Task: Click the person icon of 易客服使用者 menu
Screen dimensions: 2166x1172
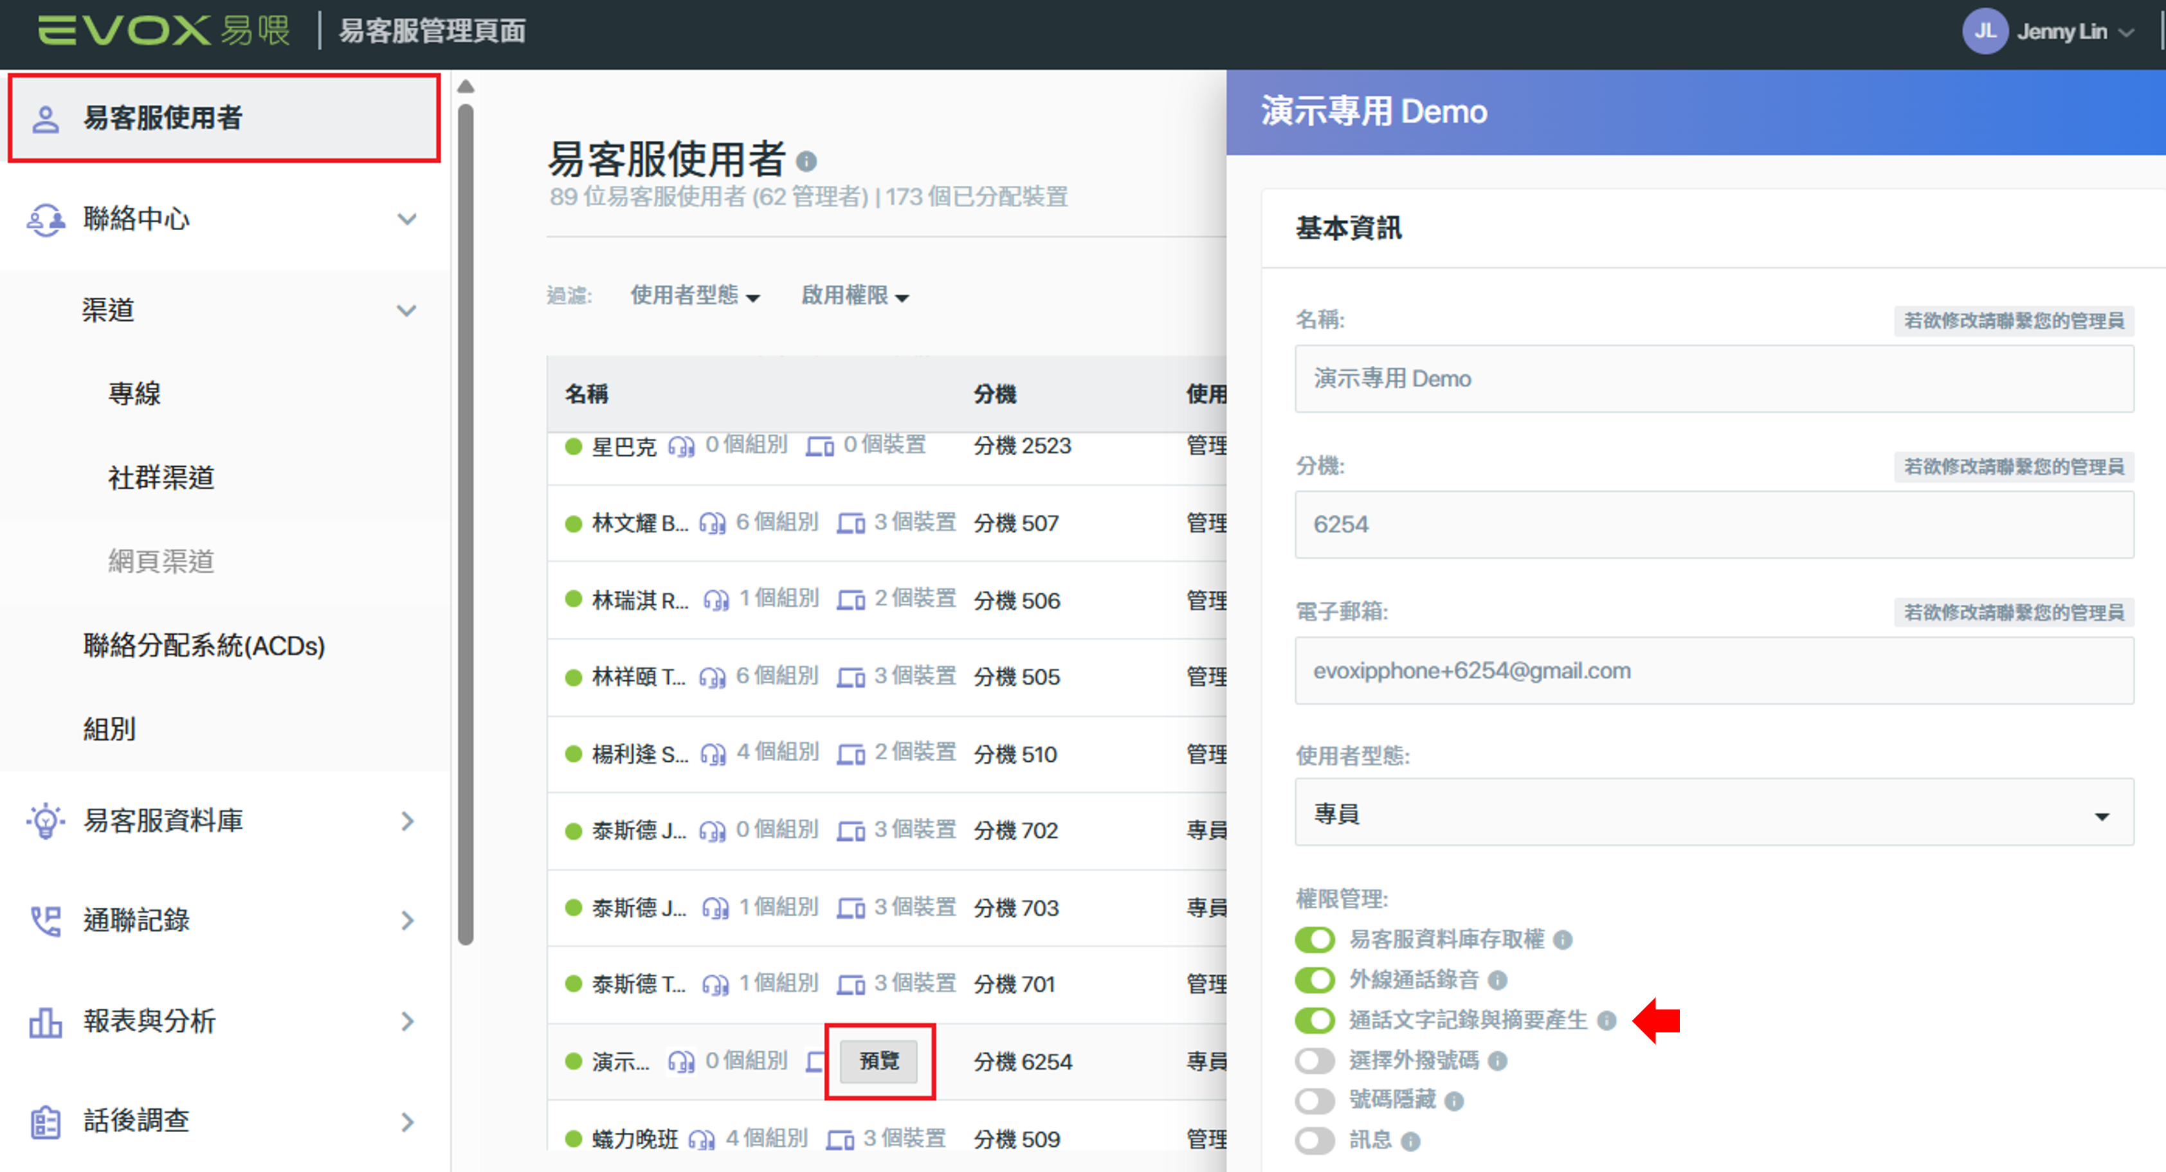Action: [x=46, y=118]
